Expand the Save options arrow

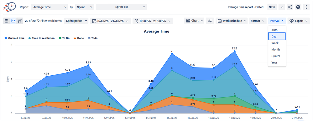click(281, 7)
